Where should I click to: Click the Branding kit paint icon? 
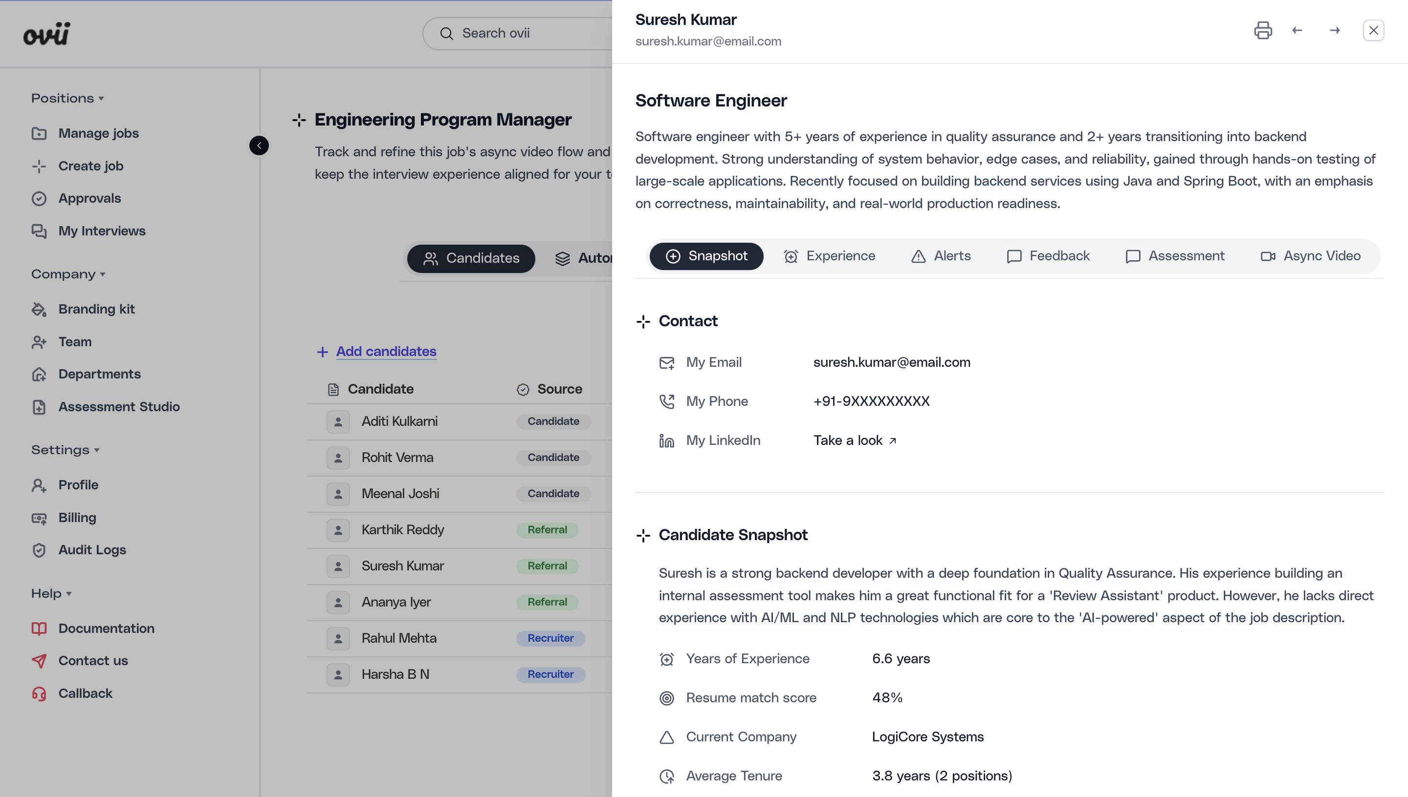39,309
